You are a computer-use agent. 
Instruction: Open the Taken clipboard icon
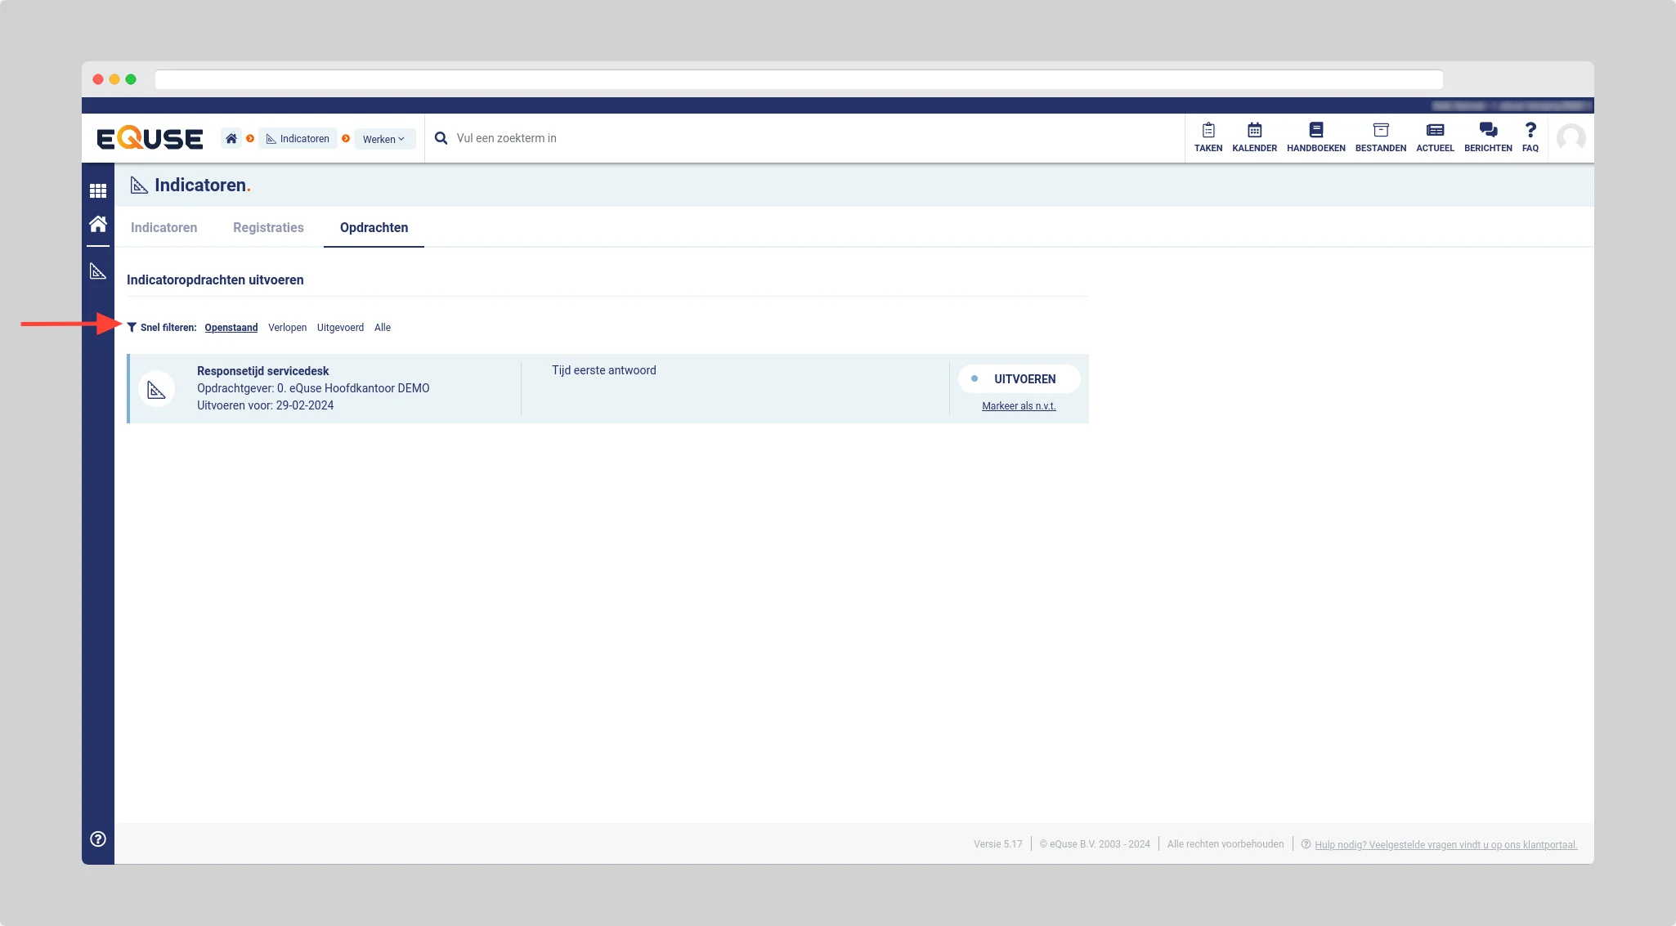pos(1208,131)
